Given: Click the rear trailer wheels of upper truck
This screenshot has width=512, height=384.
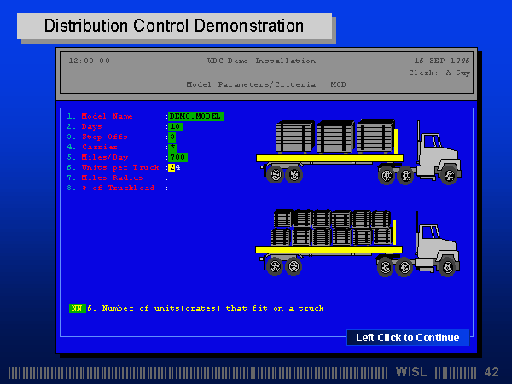Looking at the screenshot, I should (285, 175).
